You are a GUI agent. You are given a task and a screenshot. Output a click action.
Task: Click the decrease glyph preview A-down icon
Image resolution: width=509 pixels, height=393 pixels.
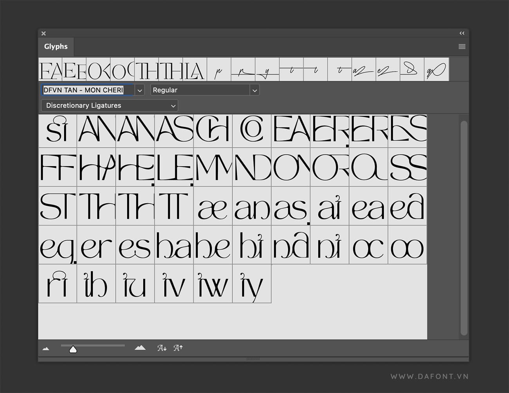tap(162, 347)
